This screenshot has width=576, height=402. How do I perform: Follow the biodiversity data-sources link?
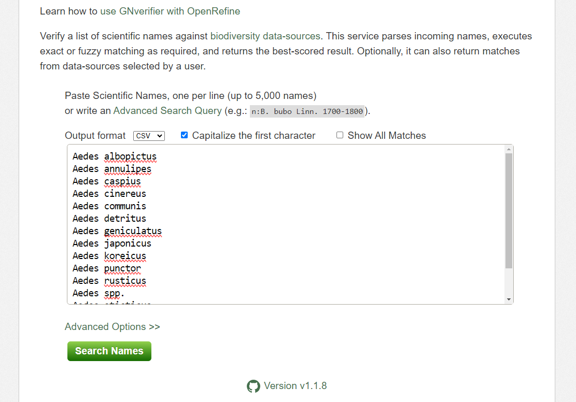(x=265, y=36)
